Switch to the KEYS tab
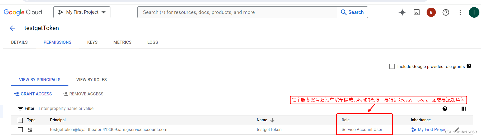The image size is (481, 136). pyautogui.click(x=92, y=42)
